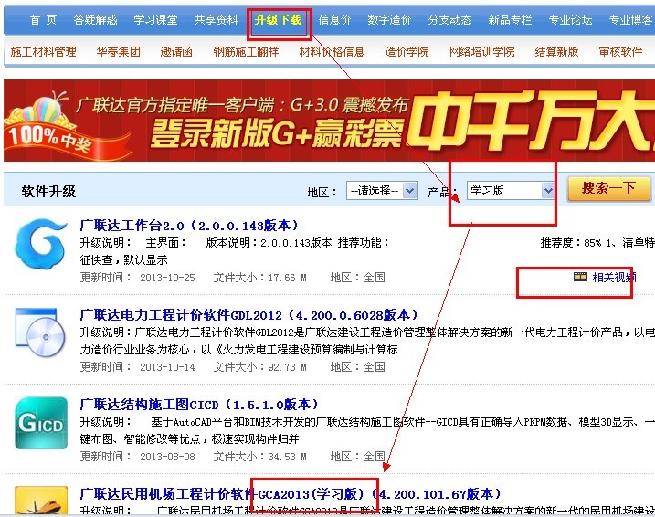Click the 网络培训学院 link
The image size is (655, 517).
(x=481, y=52)
